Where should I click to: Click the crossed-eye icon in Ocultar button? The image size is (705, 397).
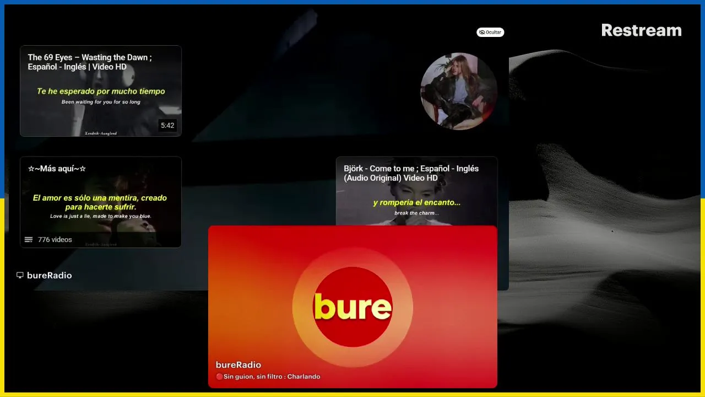coord(482,32)
